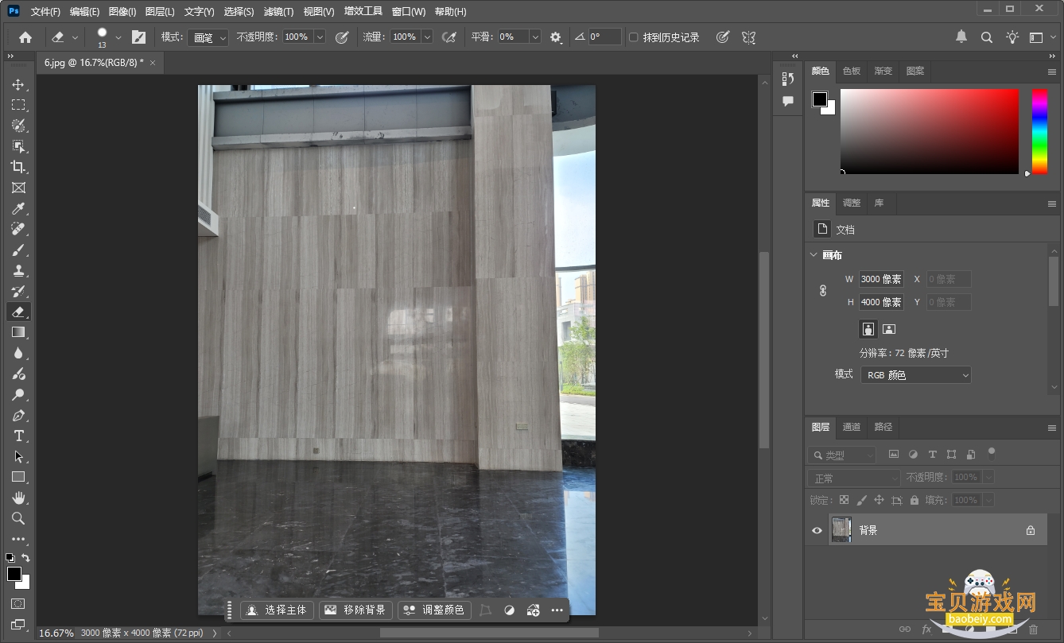Viewport: 1064px width, 643px height.
Task: Click the canvas width W field
Action: [x=881, y=279]
